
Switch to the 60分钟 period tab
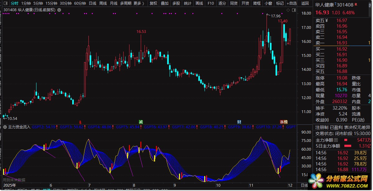80,3
